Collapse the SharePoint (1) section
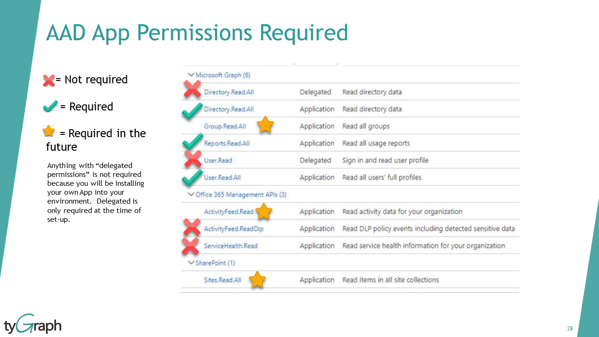599x337 pixels. pos(191,263)
